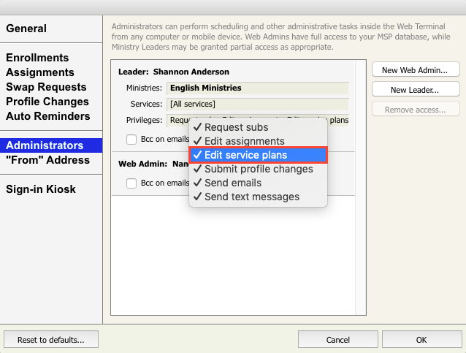Open the Services field showing All services
Image resolution: width=466 pixels, height=353 pixels.
coord(257,104)
